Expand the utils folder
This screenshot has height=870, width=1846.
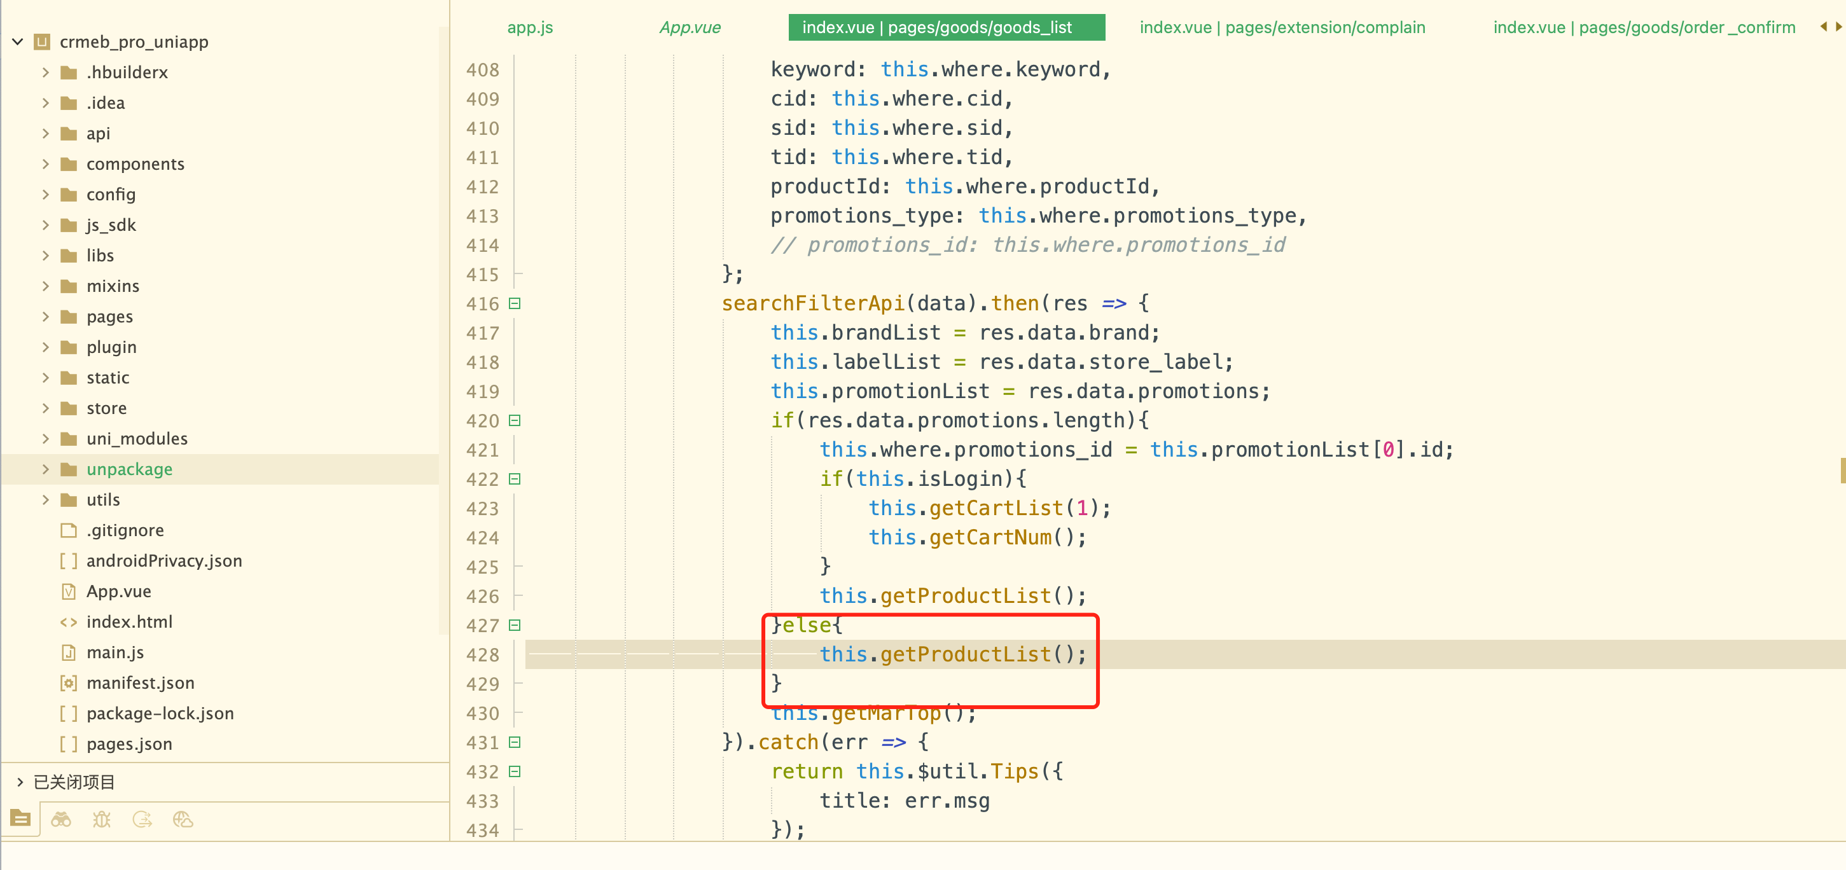[x=46, y=499]
